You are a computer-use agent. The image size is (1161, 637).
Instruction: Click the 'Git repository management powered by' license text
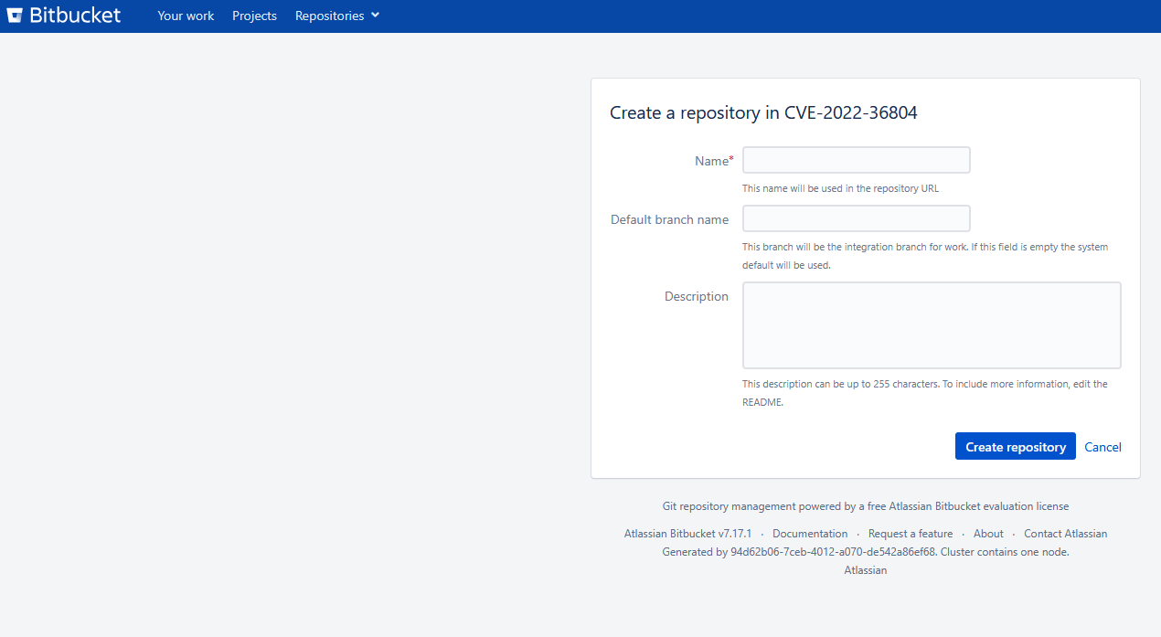click(865, 506)
